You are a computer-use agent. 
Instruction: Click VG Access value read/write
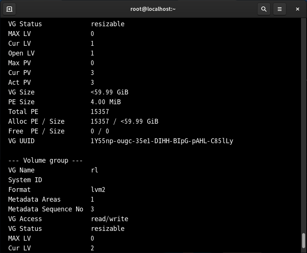[109, 219]
